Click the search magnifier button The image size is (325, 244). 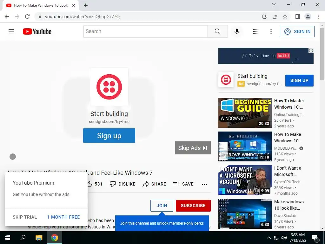pos(218,31)
